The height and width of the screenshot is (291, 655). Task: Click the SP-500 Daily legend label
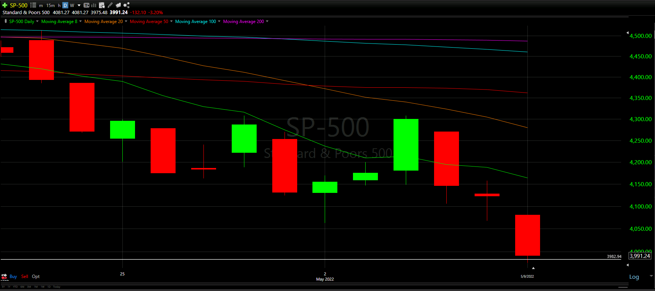click(22, 22)
